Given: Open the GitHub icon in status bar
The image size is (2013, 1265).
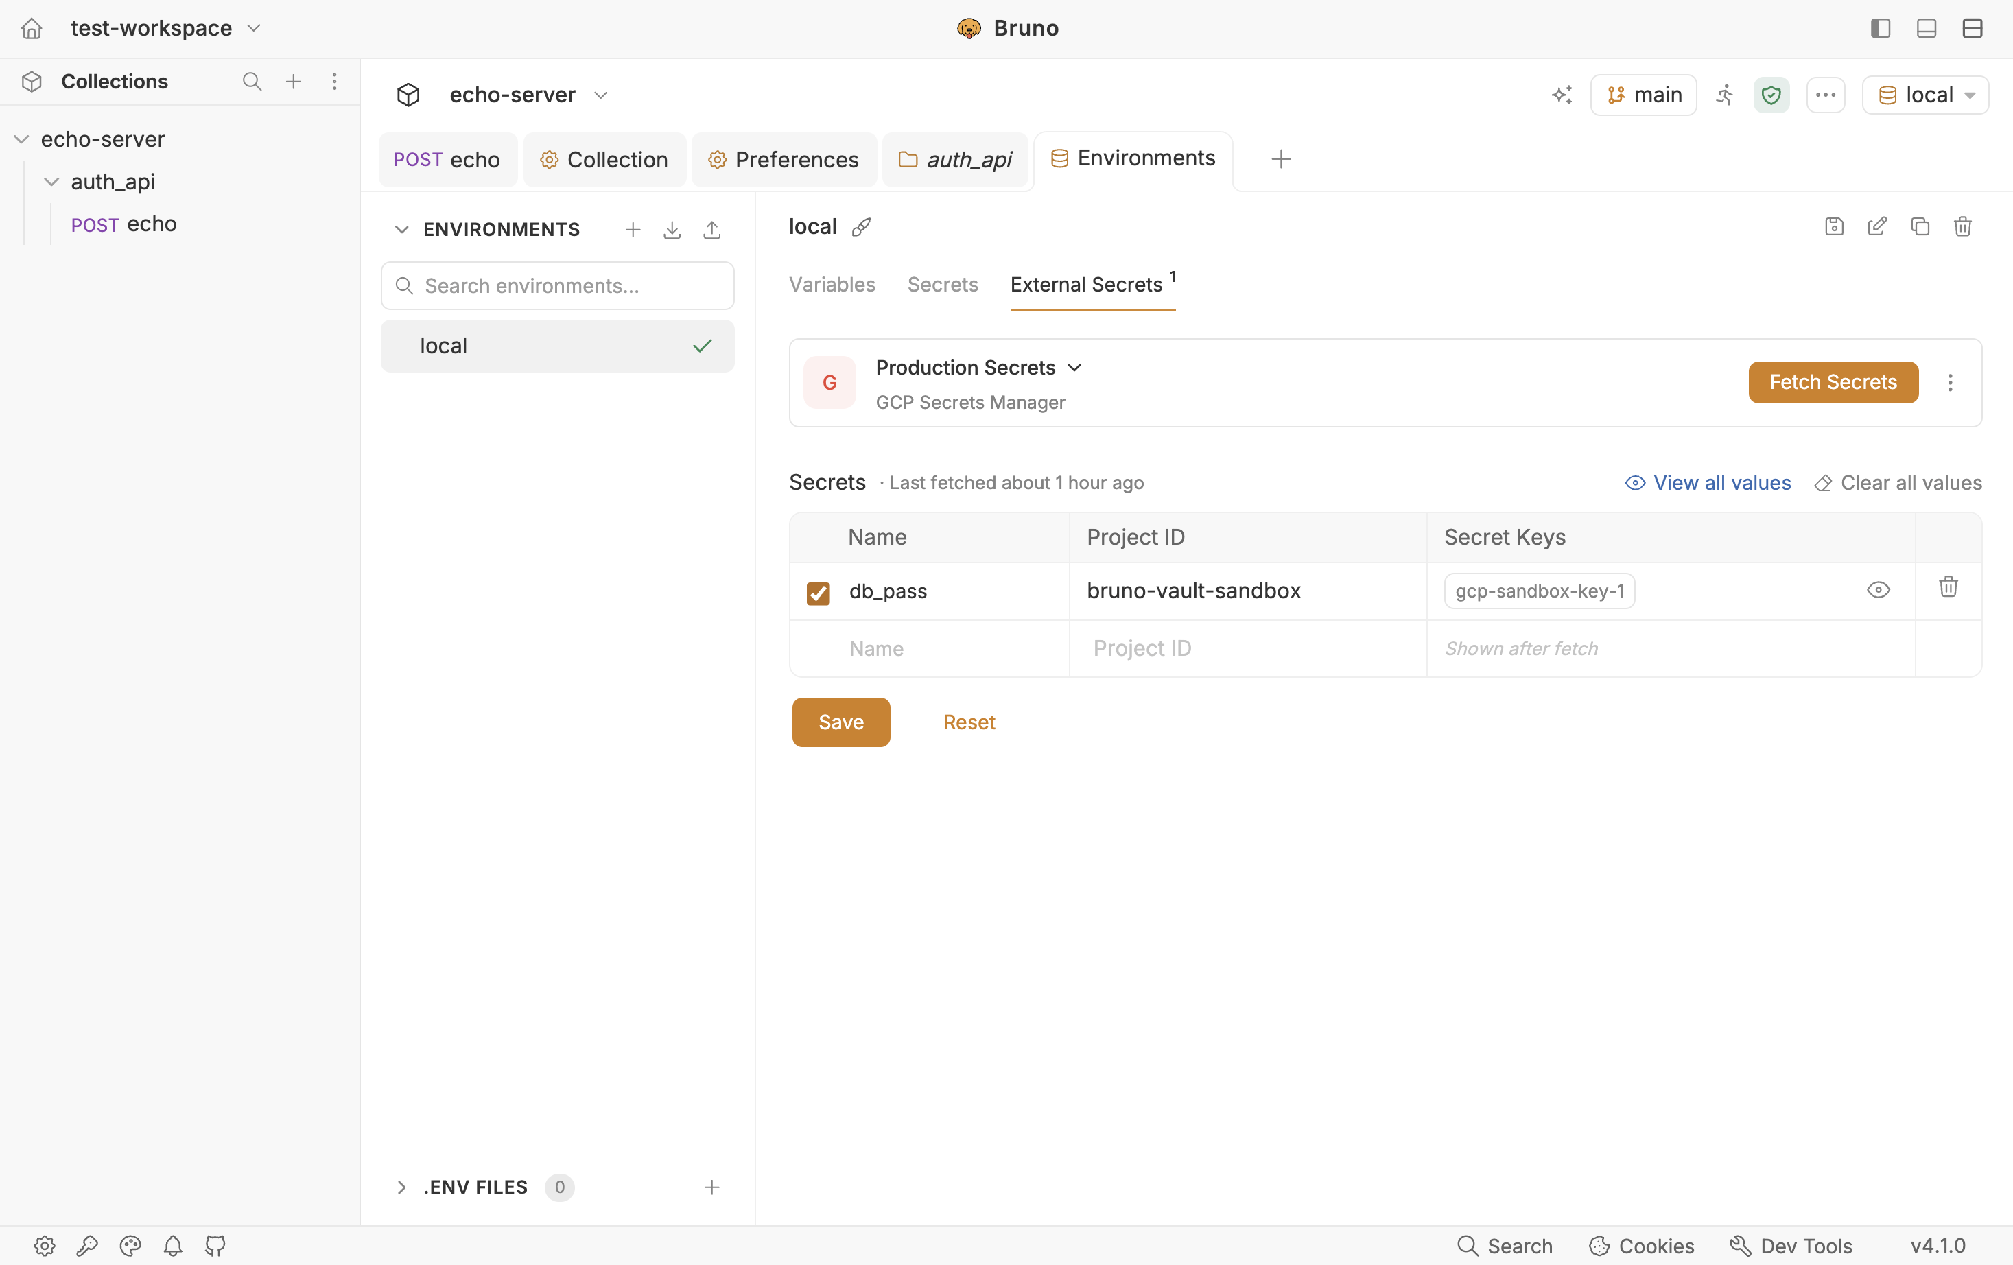Looking at the screenshot, I should [x=215, y=1246].
